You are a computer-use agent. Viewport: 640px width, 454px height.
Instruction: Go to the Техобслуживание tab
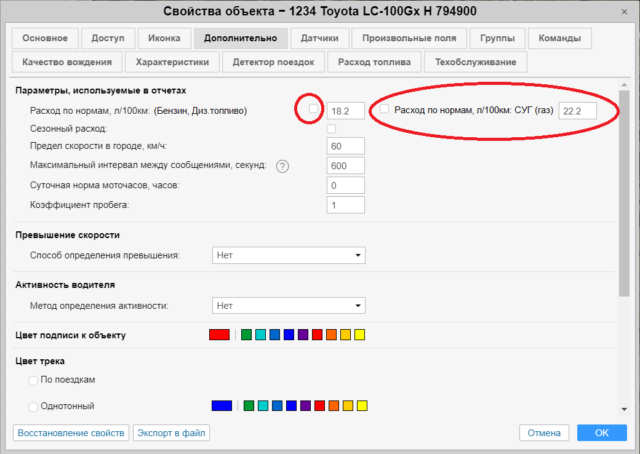(x=476, y=62)
